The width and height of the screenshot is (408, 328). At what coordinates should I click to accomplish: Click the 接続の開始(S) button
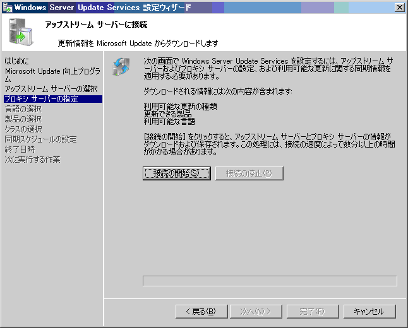click(x=177, y=173)
